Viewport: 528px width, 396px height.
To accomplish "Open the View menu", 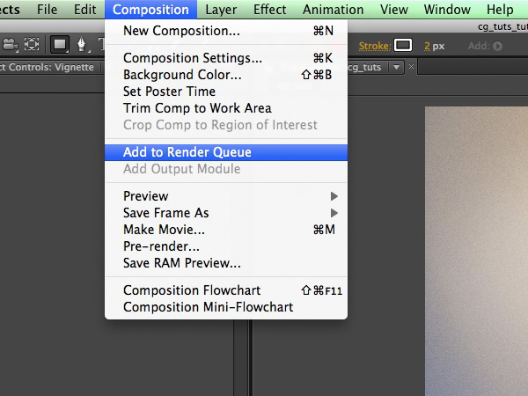I will click(394, 10).
